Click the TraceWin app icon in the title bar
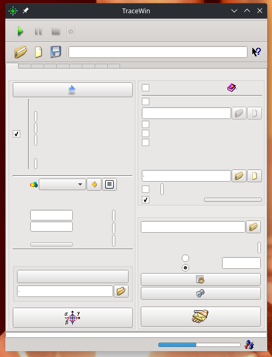 pos(13,11)
